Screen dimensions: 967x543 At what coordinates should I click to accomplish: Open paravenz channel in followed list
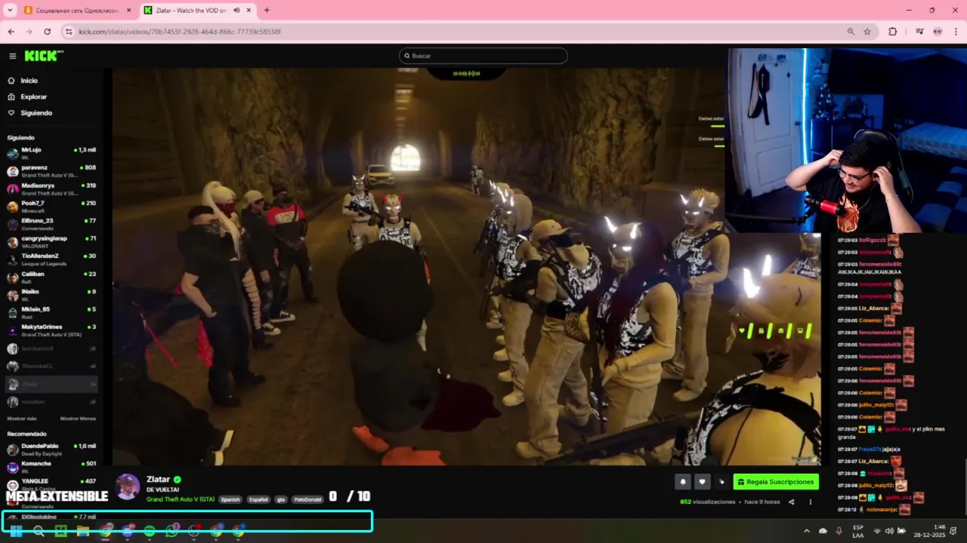pos(51,170)
